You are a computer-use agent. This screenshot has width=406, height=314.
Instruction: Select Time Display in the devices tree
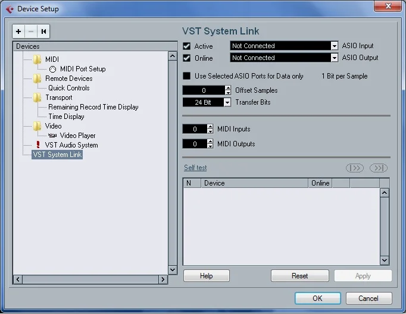[66, 117]
